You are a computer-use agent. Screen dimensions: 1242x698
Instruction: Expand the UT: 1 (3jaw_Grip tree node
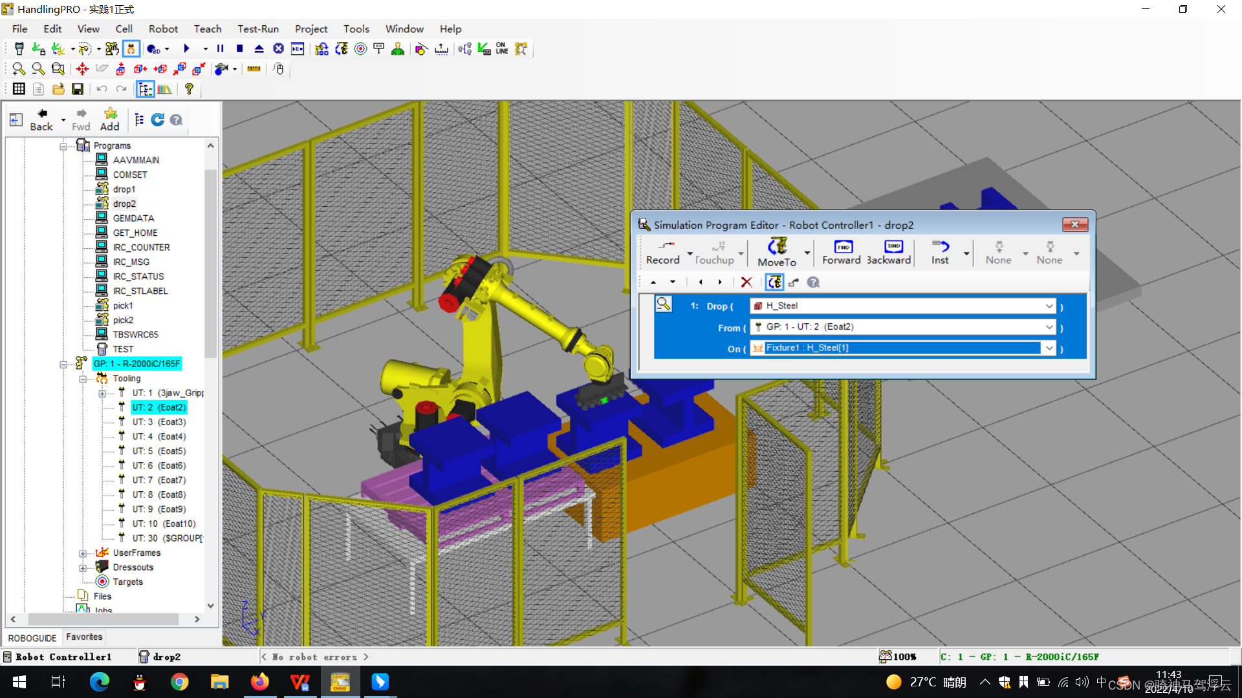(x=102, y=394)
